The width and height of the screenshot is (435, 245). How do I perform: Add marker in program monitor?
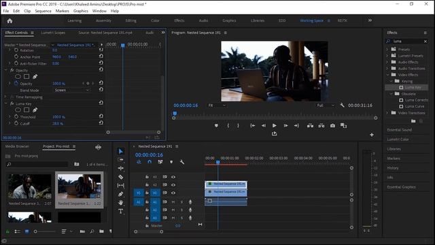[216, 125]
